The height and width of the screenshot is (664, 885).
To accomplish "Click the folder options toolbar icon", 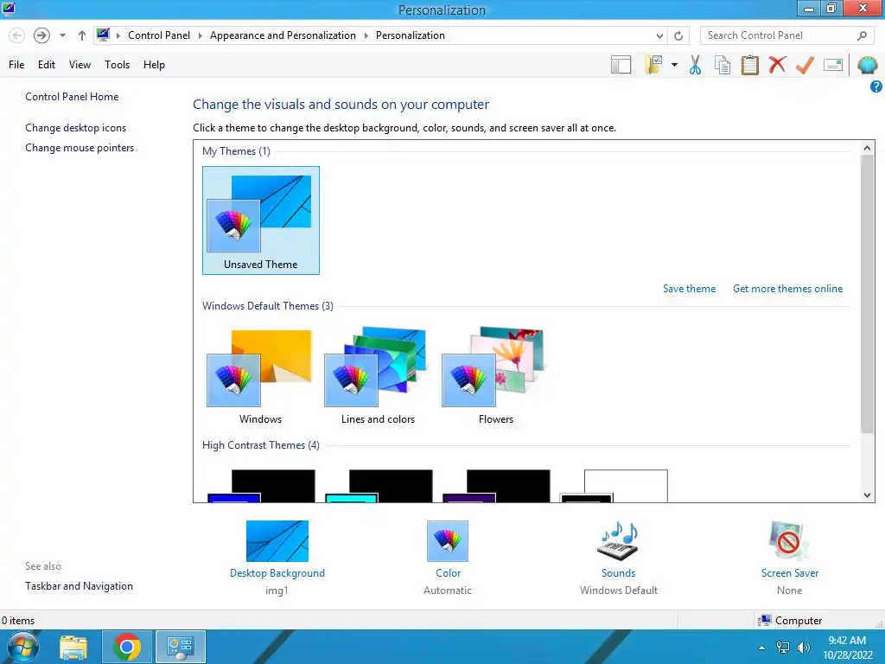I will click(x=653, y=65).
